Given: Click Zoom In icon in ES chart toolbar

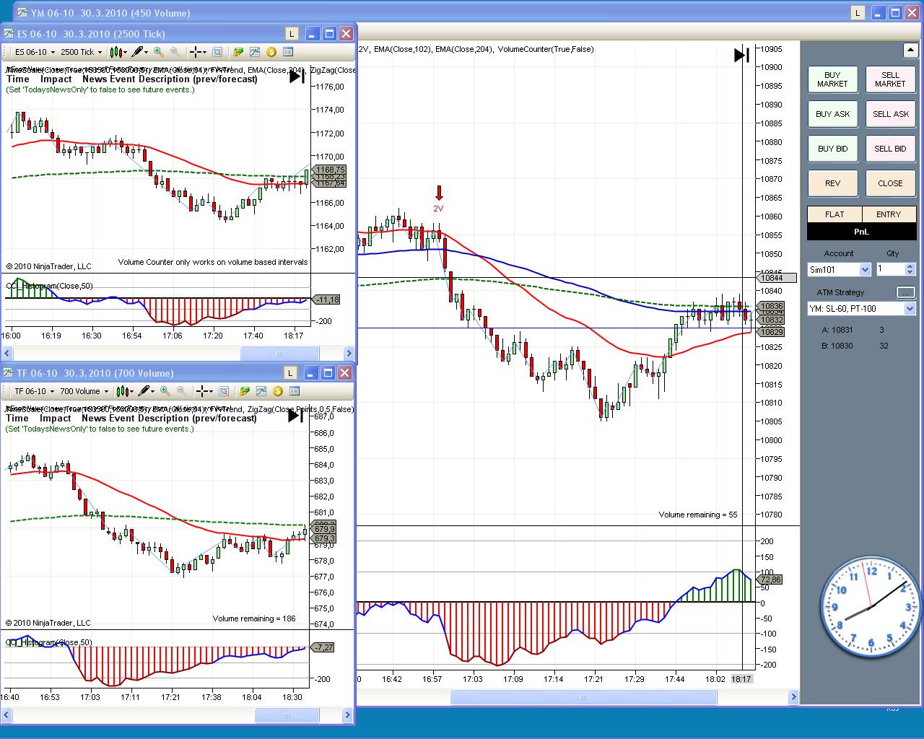Looking at the screenshot, I should click(x=159, y=52).
